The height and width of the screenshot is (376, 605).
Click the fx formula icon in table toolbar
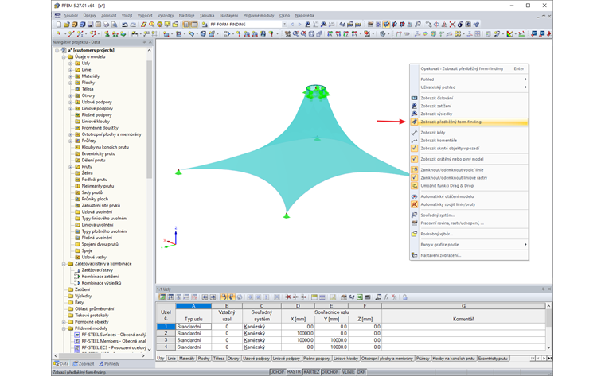pos(386,297)
